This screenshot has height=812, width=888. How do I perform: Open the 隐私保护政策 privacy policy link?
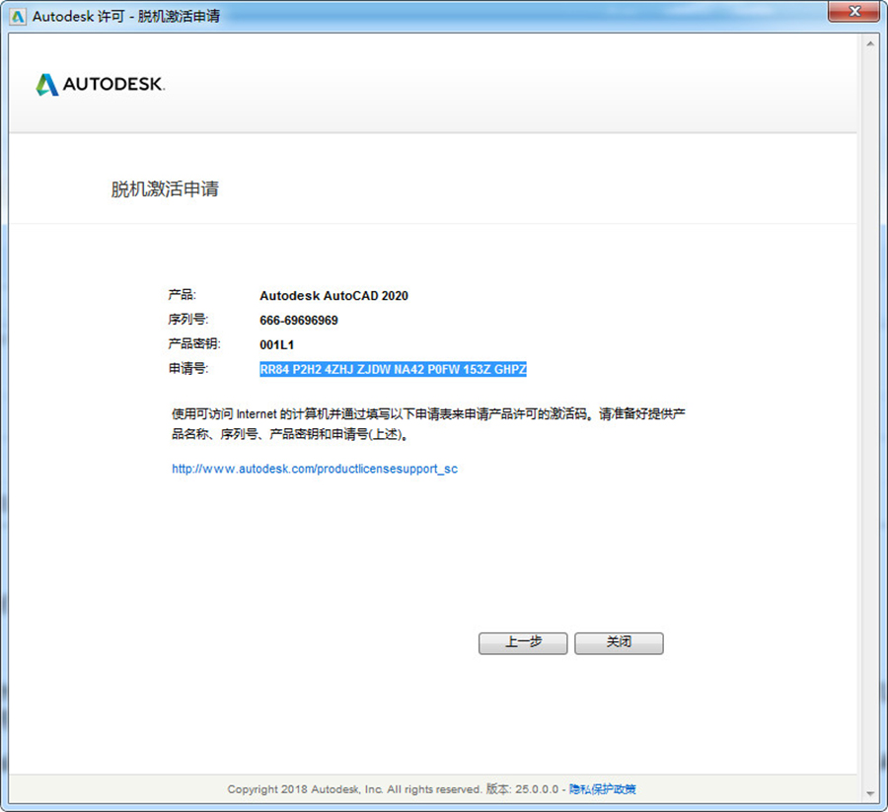pos(603,789)
